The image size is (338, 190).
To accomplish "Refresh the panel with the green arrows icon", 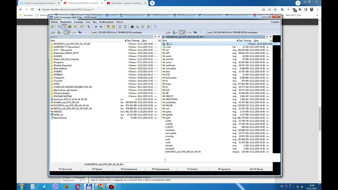I will (52, 27).
